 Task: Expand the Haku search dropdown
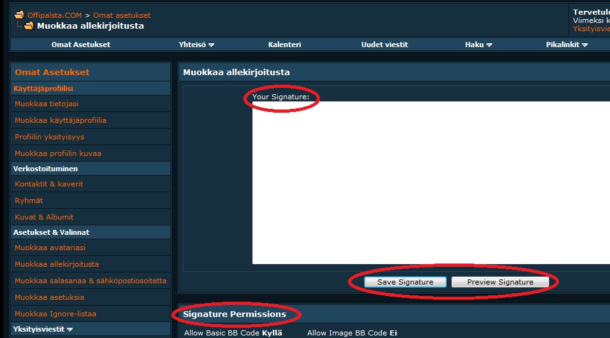coord(479,45)
